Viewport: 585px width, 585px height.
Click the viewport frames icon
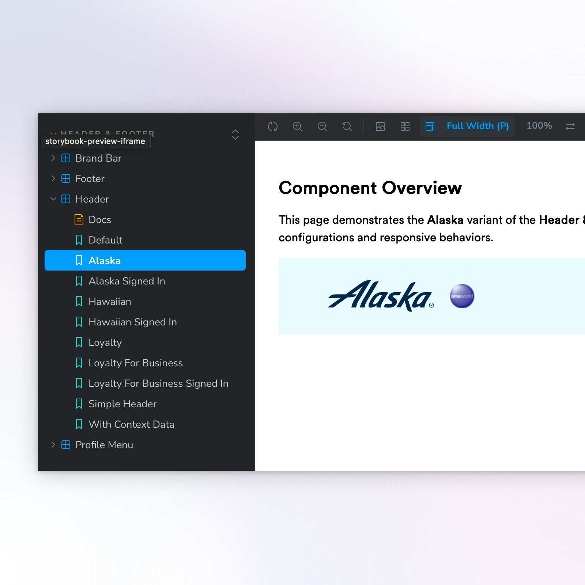[x=430, y=127]
